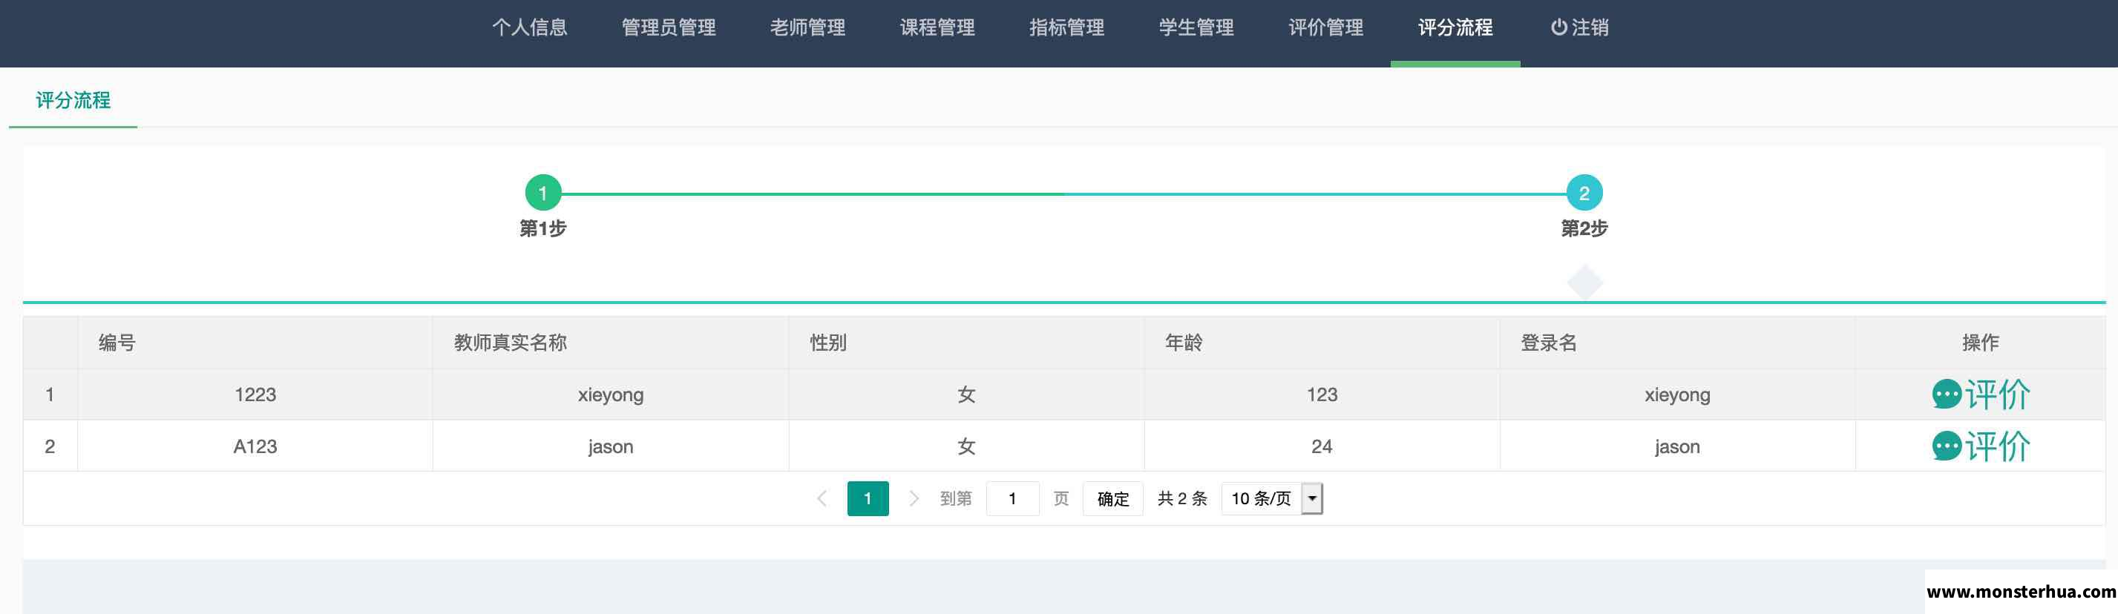Click the chat bubble icon in xieyong row
This screenshot has width=2118, height=614.
coord(1947,395)
